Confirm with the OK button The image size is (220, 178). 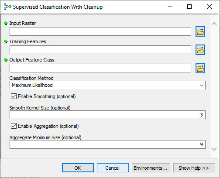pyautogui.click(x=78, y=168)
